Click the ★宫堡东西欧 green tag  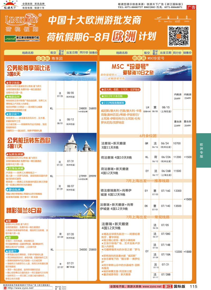click(15, 168)
